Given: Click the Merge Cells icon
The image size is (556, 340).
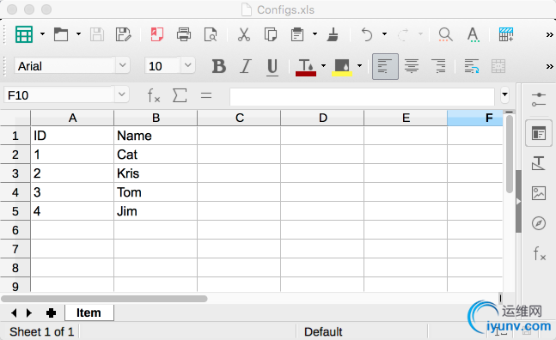Looking at the screenshot, I should click(x=498, y=66).
